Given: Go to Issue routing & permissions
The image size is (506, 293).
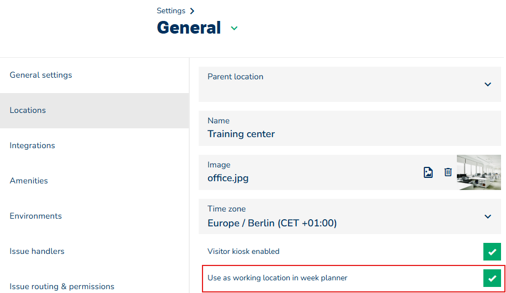Looking at the screenshot, I should coord(62,286).
